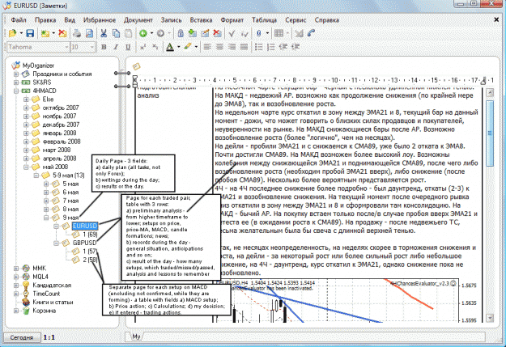Click the delete note icon with red X
The image size is (506, 347).
(62, 33)
